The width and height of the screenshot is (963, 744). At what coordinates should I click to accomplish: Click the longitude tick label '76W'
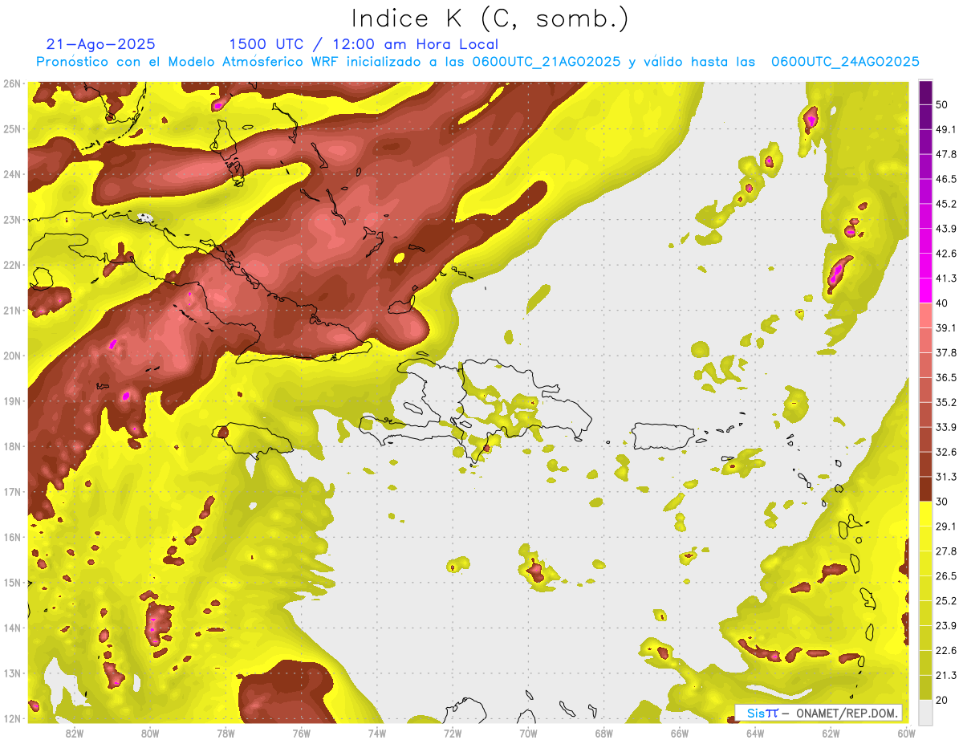click(301, 734)
